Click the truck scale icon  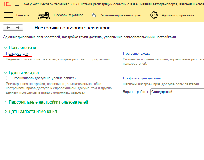44,15
